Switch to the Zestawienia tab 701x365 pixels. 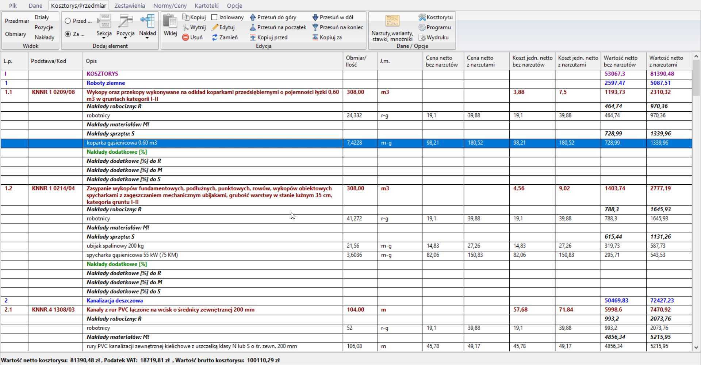coord(130,5)
